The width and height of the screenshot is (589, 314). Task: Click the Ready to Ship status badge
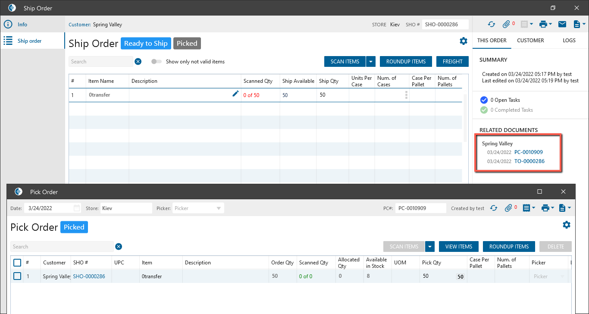[x=146, y=44]
